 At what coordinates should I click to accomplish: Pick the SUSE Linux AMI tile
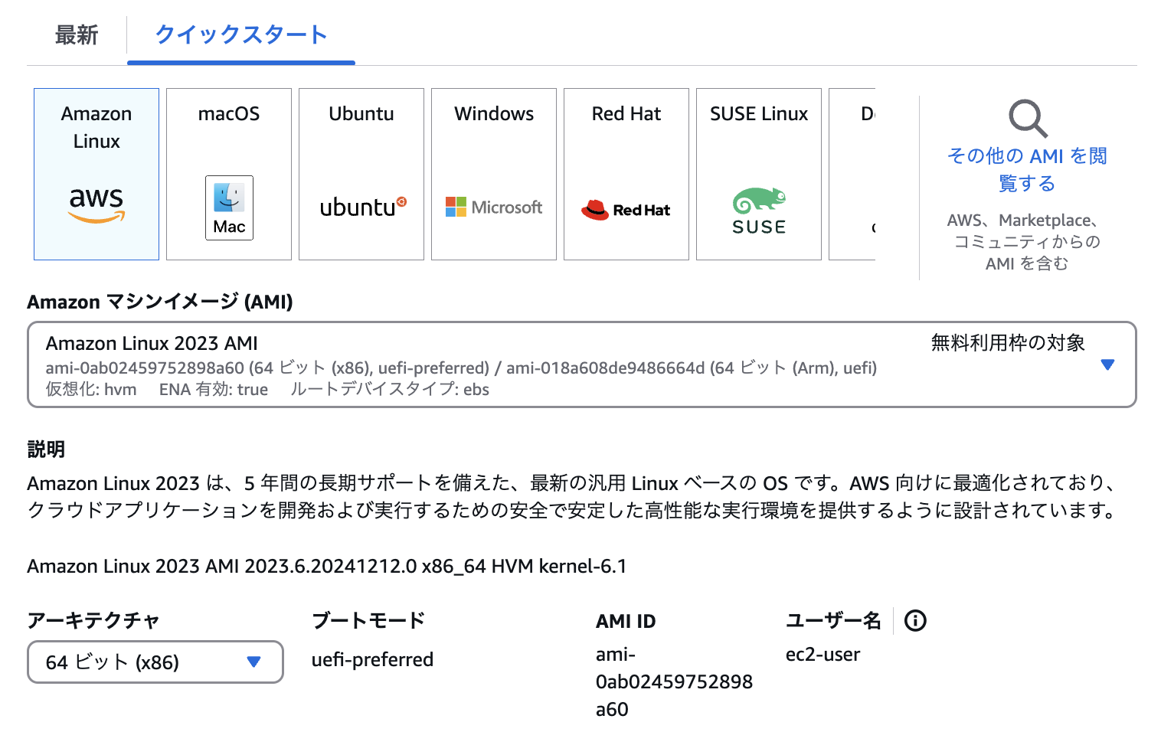coord(759,174)
